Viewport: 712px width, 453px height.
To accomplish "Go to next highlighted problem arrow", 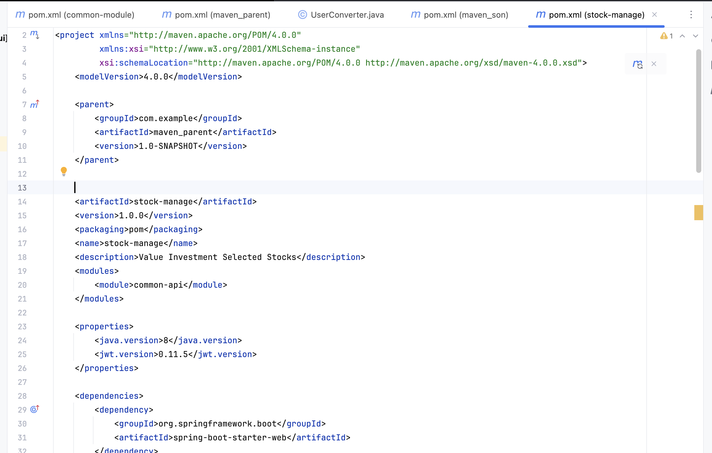I will point(696,36).
